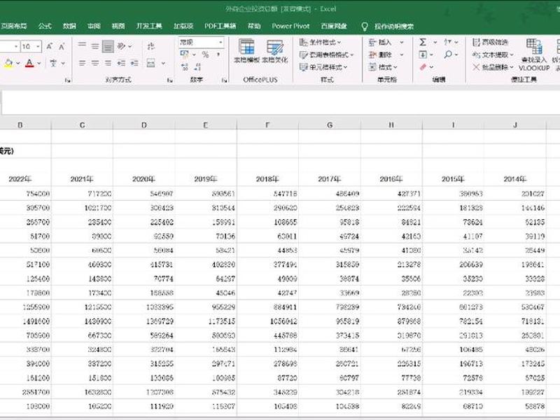Click the decrease font size icon
This screenshot has width=560, height=420.
coord(62,46)
